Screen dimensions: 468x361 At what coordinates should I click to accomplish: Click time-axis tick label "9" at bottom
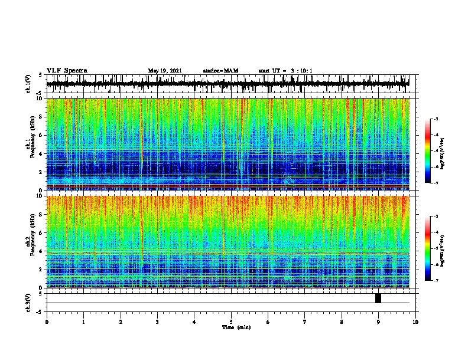378,322
